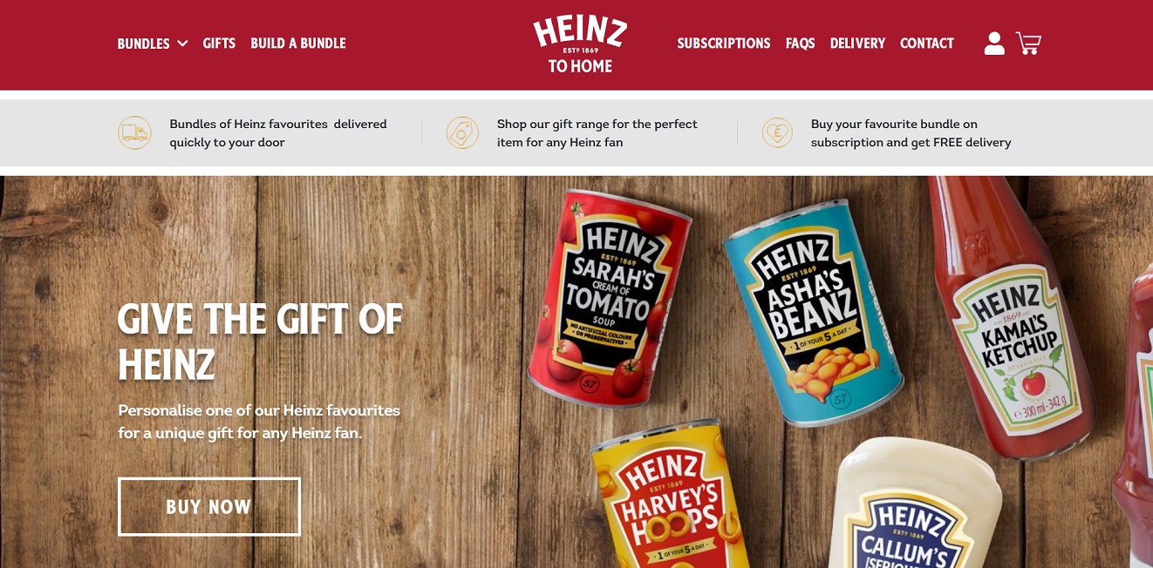Click the delivery truck icon

134,132
